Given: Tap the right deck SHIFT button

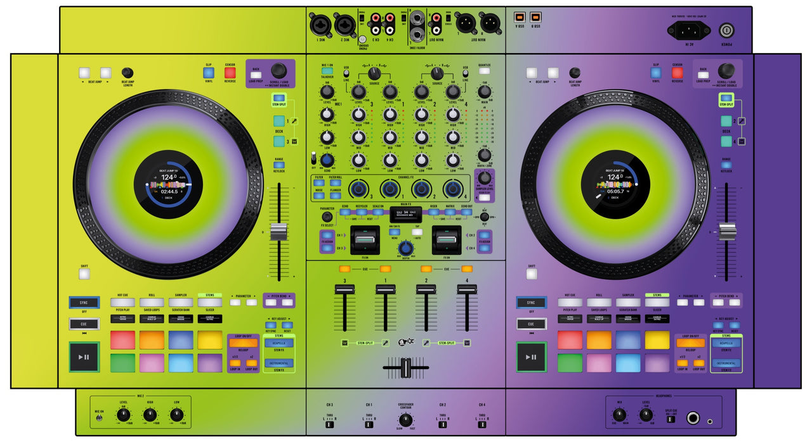Looking at the screenshot, I should [x=532, y=274].
